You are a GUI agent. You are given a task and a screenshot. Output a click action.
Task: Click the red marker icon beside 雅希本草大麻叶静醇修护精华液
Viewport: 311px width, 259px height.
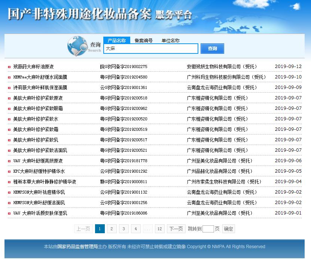coord(9,182)
